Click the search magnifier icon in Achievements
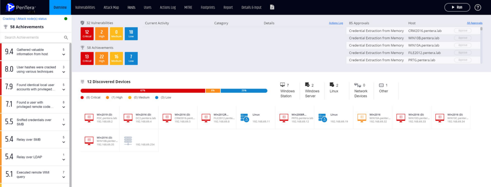This screenshot has height=187, width=491. point(66,38)
